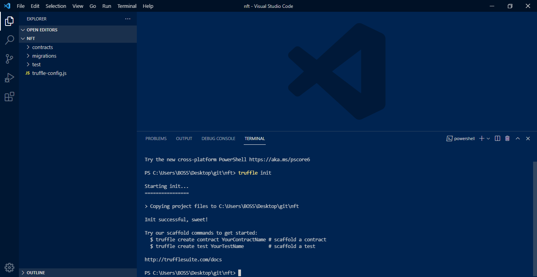The image size is (537, 277).
Task: Expand the contracts folder
Action: [x=78, y=47]
